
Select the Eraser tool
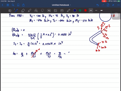click(x=23, y=11)
